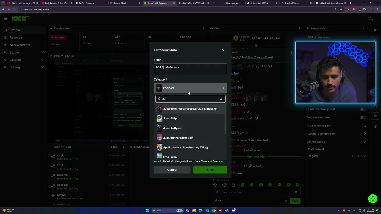Close the Edit Stream Info dialog
This screenshot has height=214, width=381.
tap(223, 50)
